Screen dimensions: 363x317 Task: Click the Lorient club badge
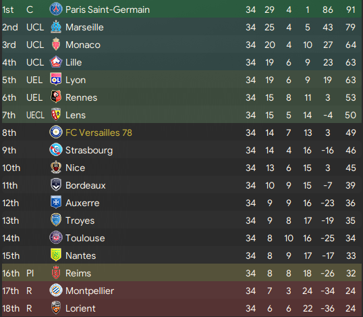[x=56, y=308]
